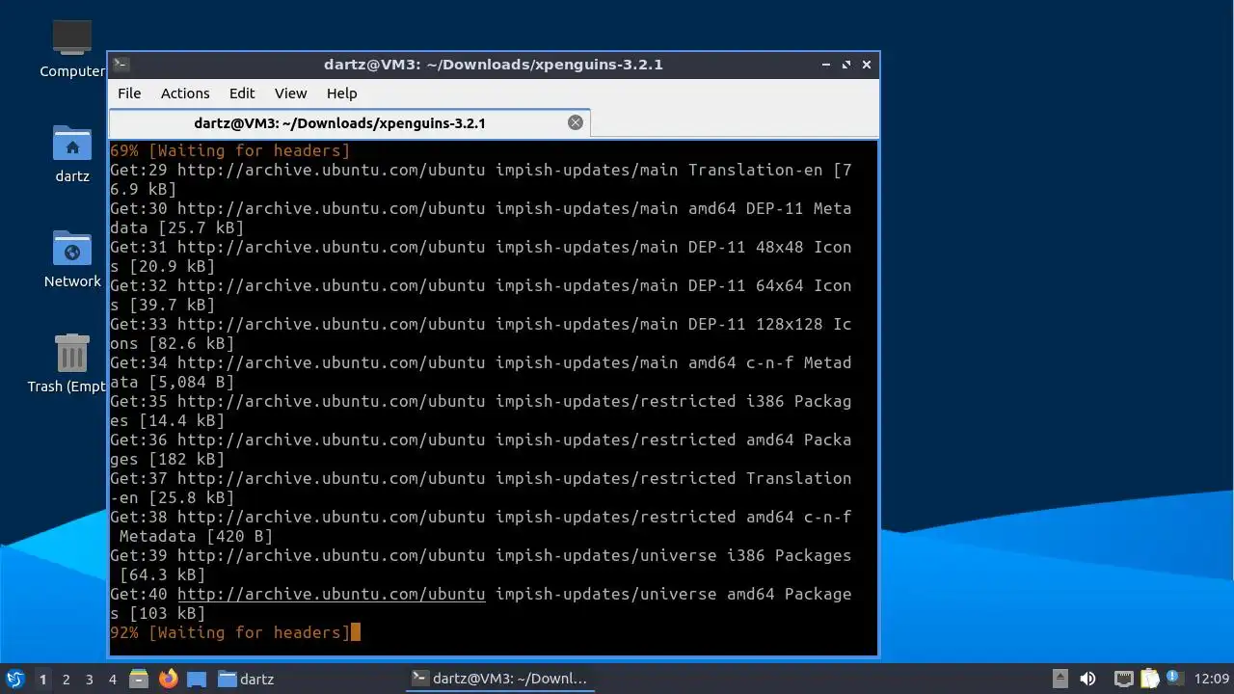Click the "Get:34" text in the terminal

click(x=139, y=362)
